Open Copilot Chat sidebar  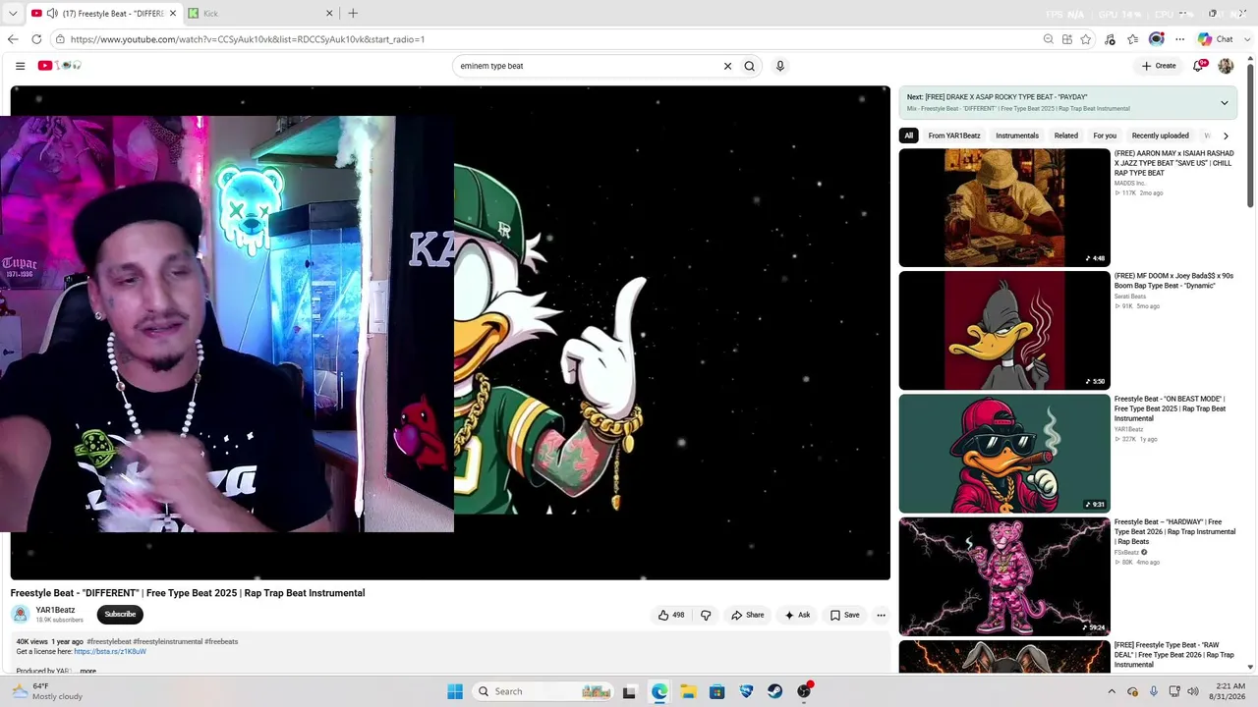click(x=1216, y=39)
